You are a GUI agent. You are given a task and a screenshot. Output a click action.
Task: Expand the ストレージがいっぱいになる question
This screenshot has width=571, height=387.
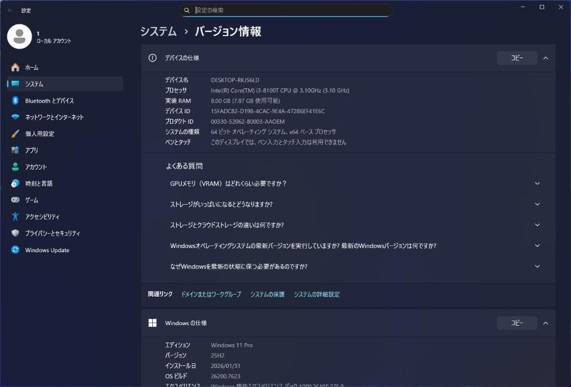coord(537,204)
